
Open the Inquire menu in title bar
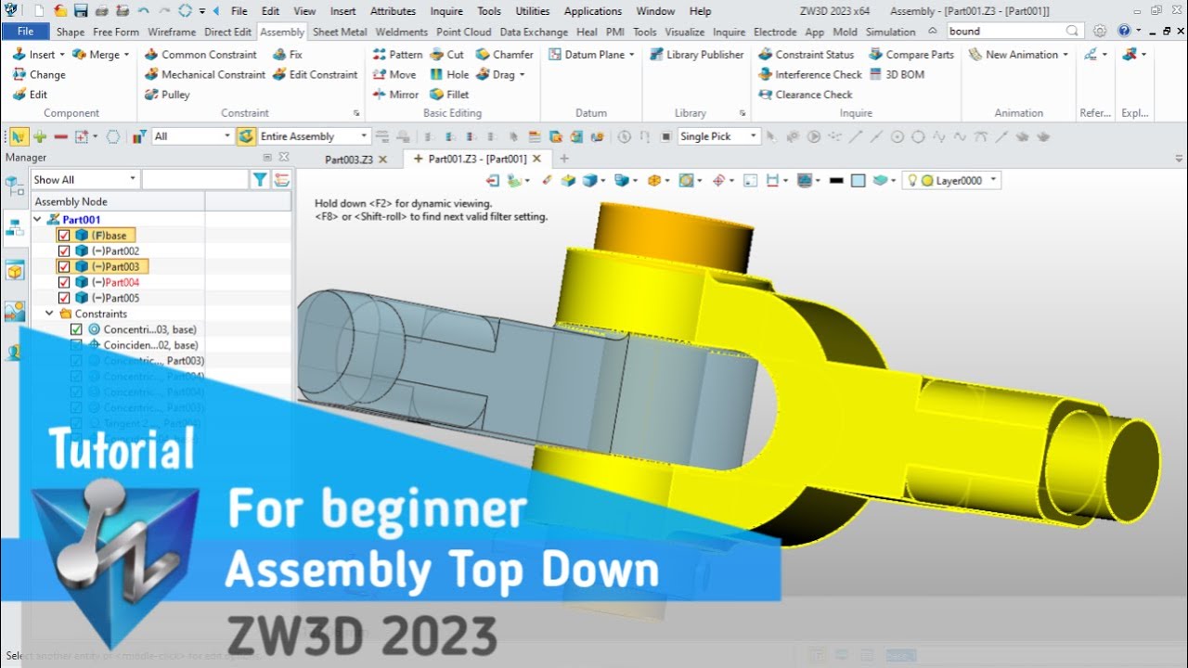(446, 11)
